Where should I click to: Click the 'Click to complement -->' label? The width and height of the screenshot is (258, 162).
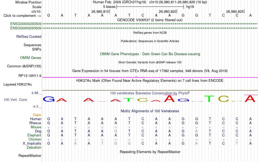click(x=22, y=16)
